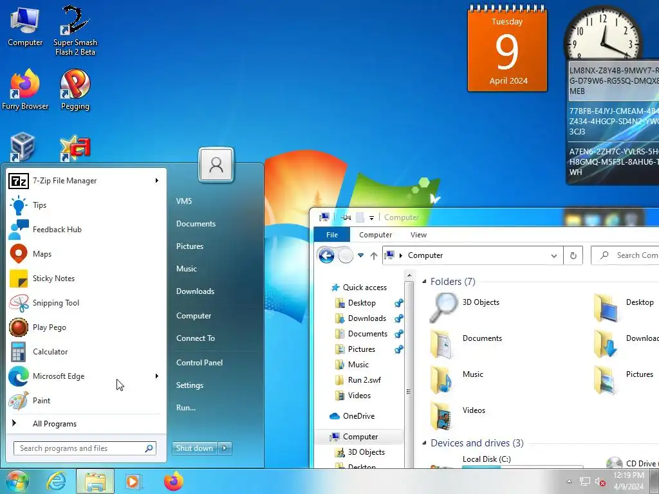Image resolution: width=659 pixels, height=494 pixels.
Task: Show hidden tray icons arrow
Action: click(569, 482)
